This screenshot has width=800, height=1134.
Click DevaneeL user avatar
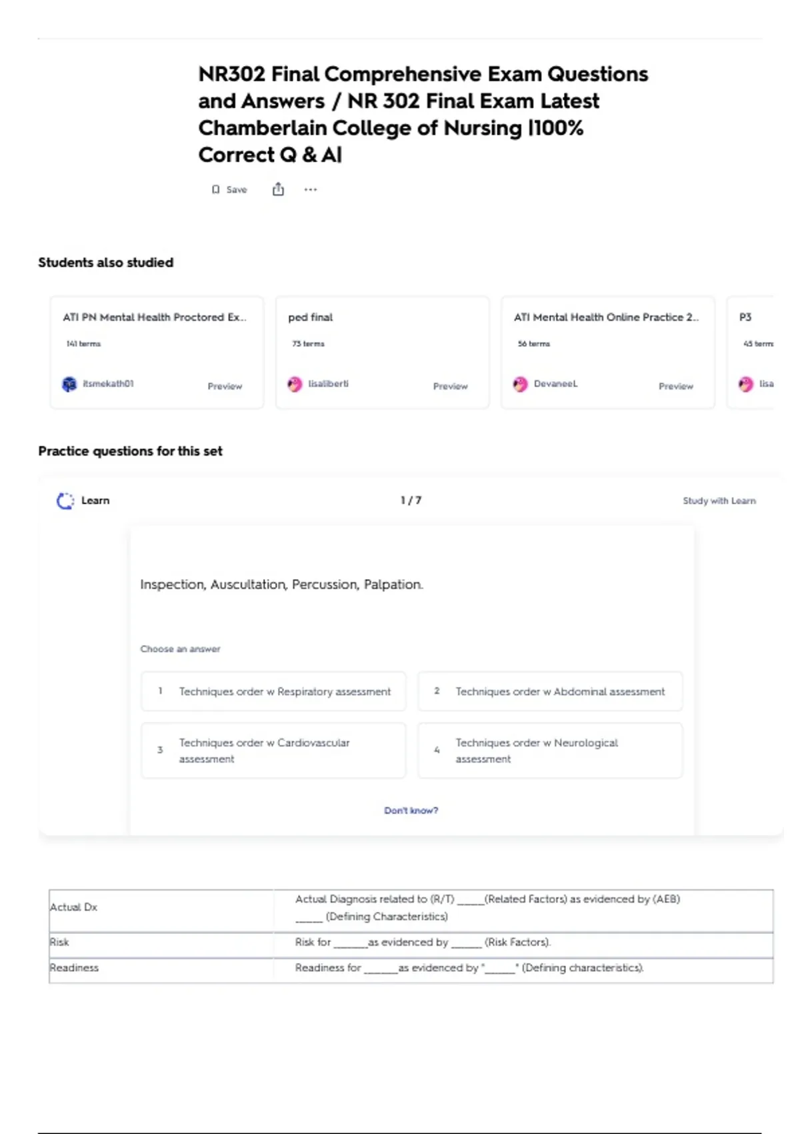tap(520, 384)
